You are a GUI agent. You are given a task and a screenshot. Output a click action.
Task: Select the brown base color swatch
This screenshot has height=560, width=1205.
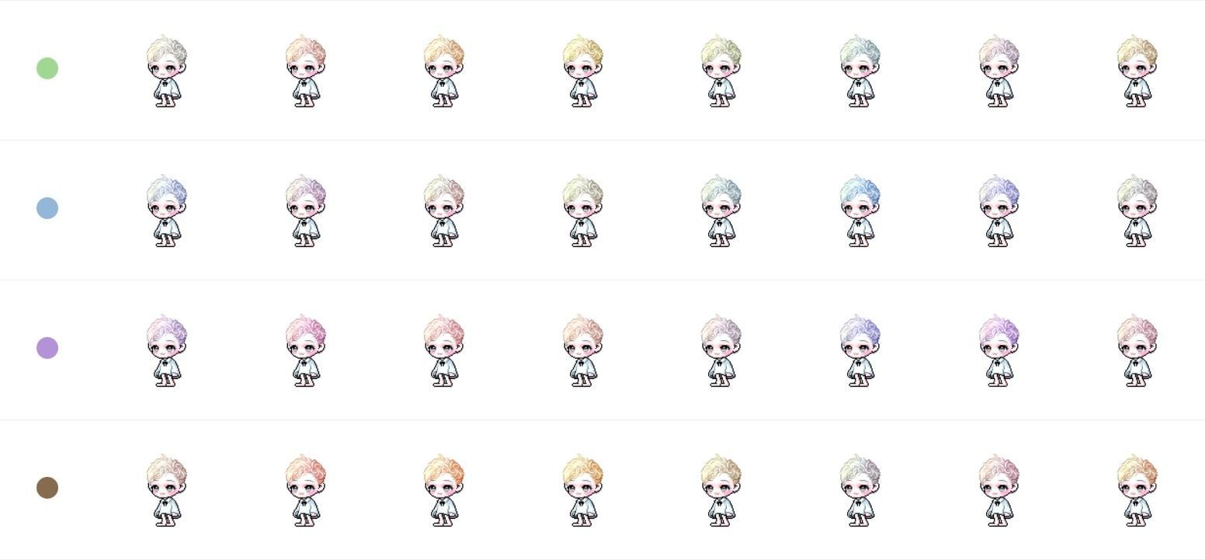[x=47, y=488]
